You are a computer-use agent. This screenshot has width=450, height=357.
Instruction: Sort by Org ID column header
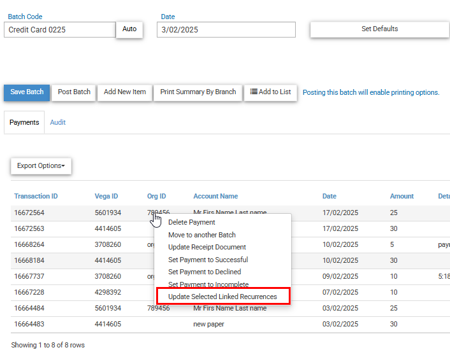point(156,196)
